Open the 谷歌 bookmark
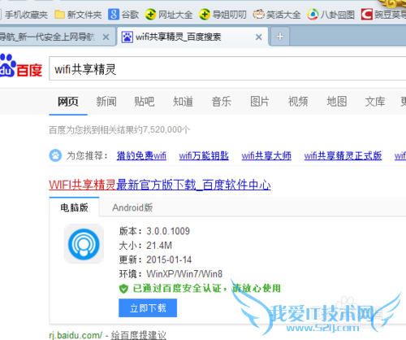 point(123,15)
